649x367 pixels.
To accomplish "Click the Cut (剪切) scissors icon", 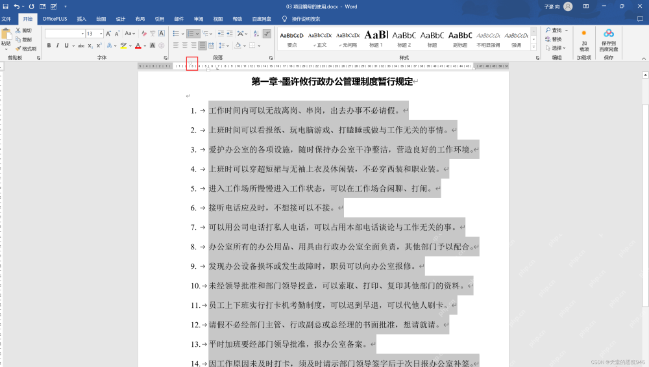I will 18,31.
